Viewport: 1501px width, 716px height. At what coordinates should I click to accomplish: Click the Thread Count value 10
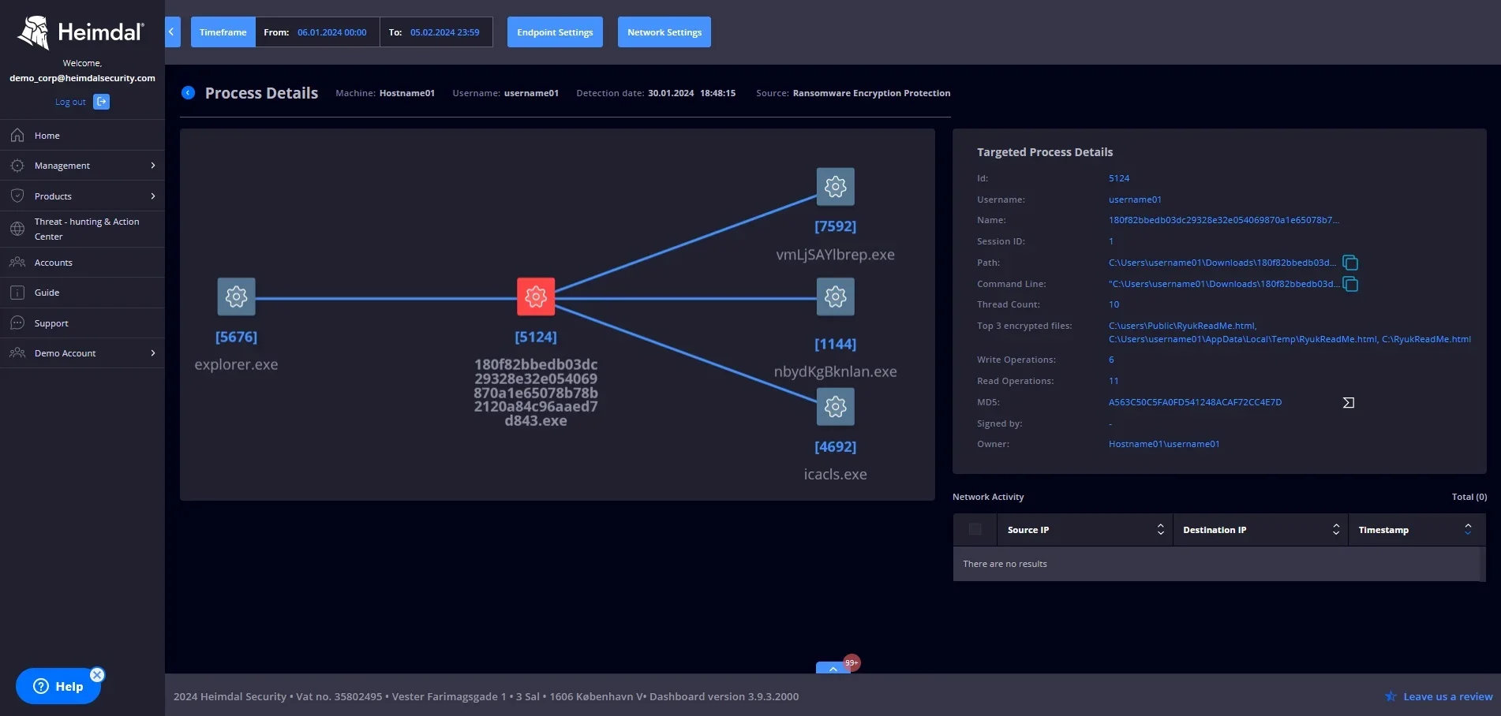point(1114,304)
